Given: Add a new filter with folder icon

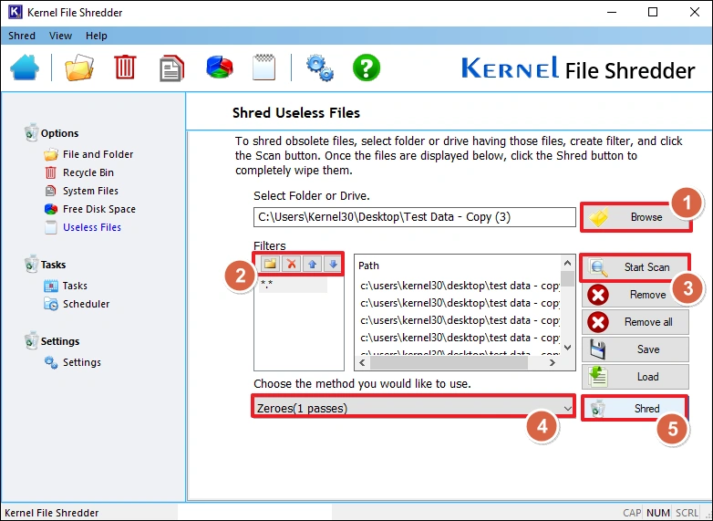Looking at the screenshot, I should click(271, 264).
